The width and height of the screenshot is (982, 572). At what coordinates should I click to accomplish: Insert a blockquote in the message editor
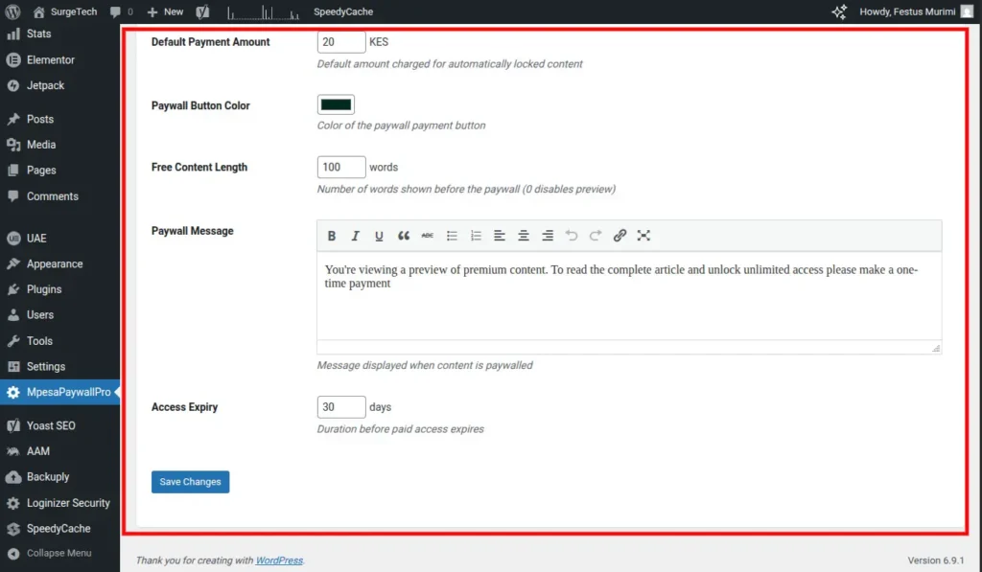(x=404, y=236)
